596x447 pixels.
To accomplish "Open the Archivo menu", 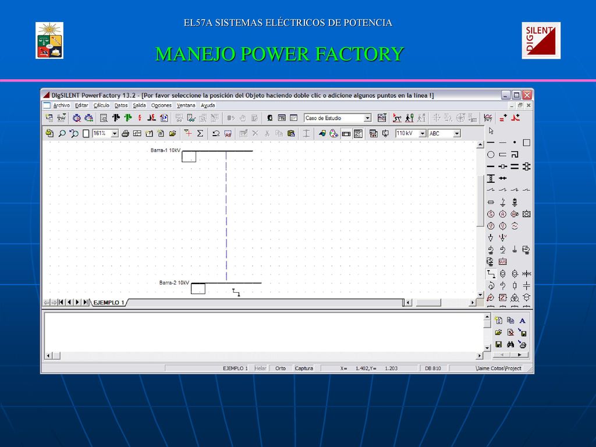I will click(61, 105).
